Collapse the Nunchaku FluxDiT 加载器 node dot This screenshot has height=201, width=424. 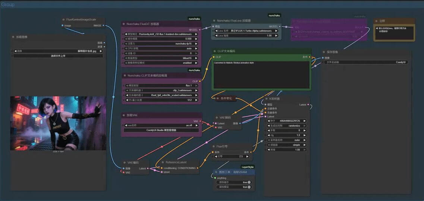123,24
